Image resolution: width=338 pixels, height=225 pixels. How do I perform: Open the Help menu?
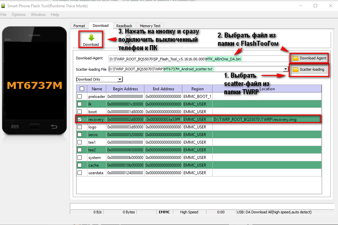pyautogui.click(x=55, y=15)
